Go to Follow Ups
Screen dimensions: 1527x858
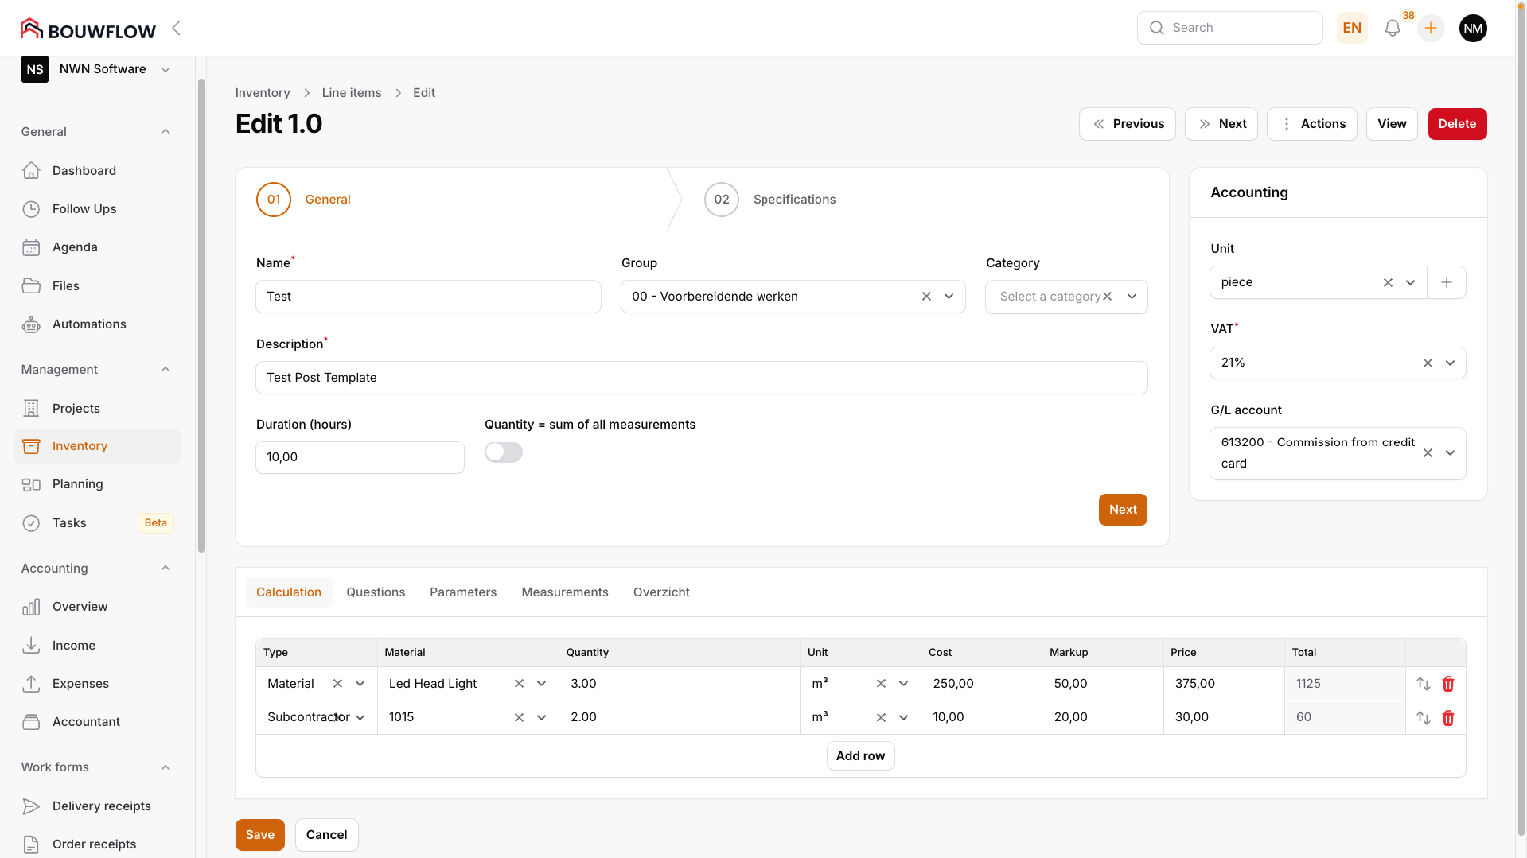(x=84, y=209)
